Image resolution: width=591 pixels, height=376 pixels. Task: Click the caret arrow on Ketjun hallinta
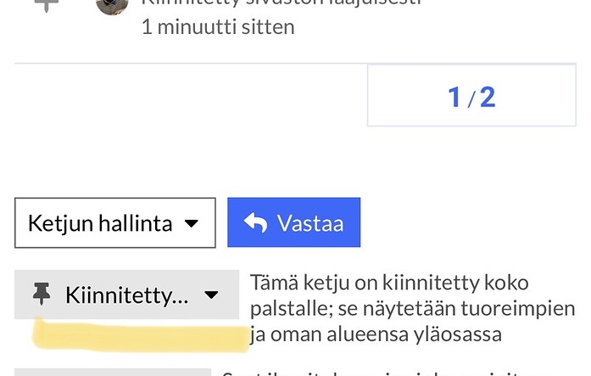[x=192, y=223]
